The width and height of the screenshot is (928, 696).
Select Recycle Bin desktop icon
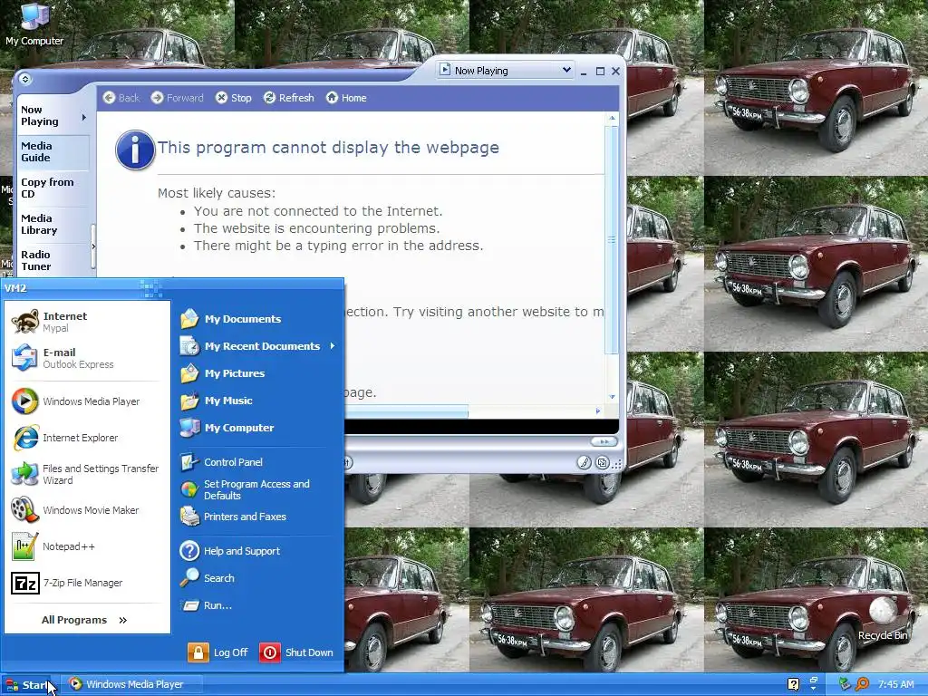coord(883,619)
